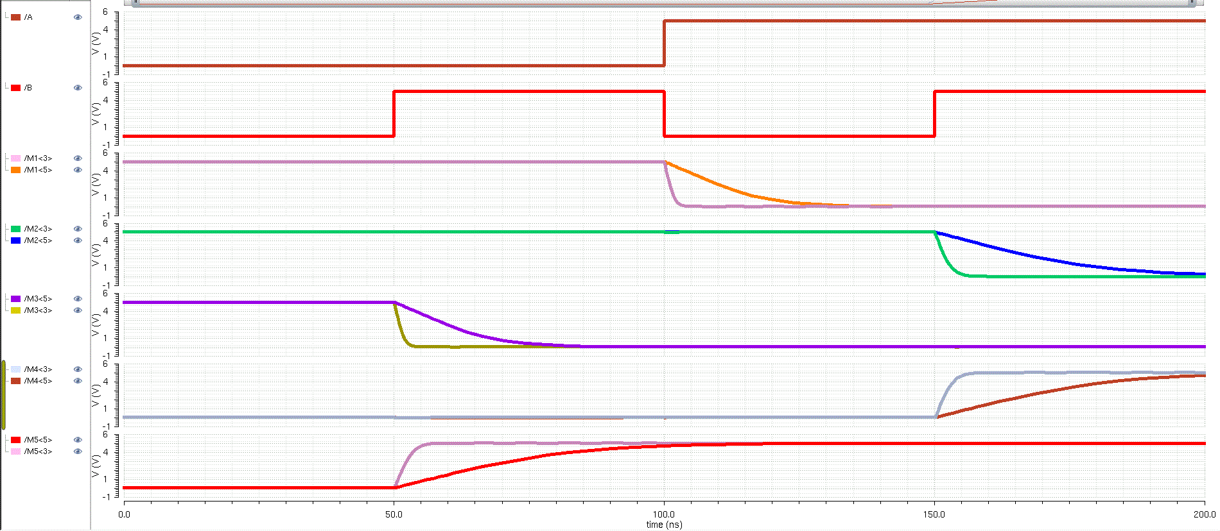This screenshot has height=531, width=1220.
Task: Toggle visibility of /M1<3> trace
Action: click(78, 158)
